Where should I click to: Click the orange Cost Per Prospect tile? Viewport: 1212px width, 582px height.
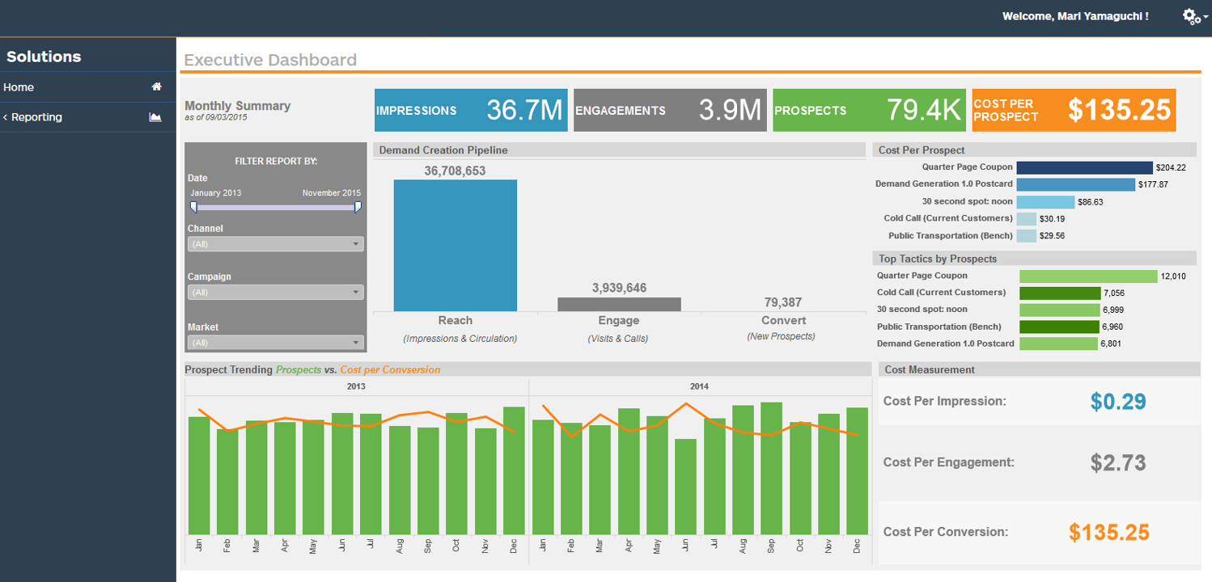(x=1073, y=111)
